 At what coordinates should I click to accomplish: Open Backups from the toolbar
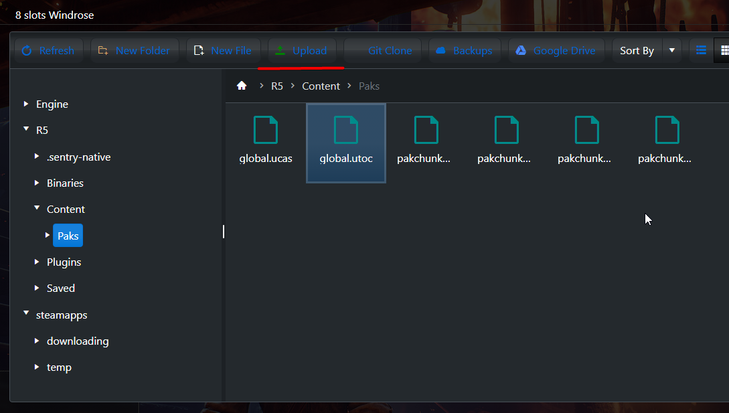(464, 51)
